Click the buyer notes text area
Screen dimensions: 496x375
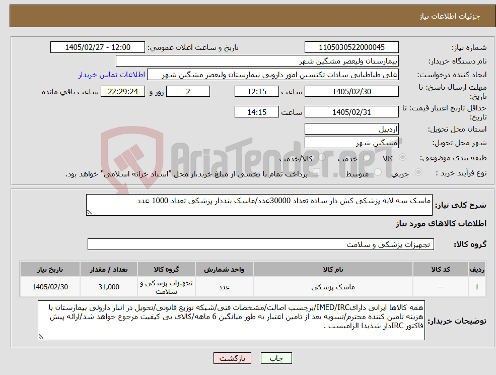pyautogui.click(x=231, y=321)
